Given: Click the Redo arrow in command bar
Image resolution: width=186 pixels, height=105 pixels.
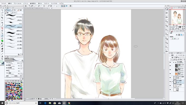Looking at the screenshot, I should pos(41,6).
